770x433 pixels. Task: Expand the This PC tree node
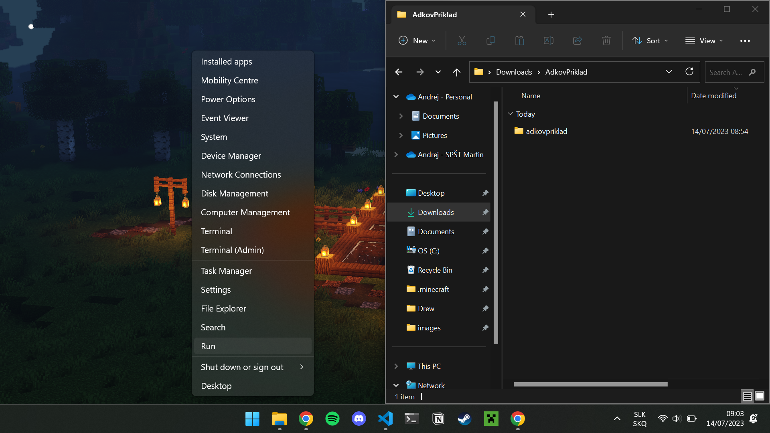point(396,366)
